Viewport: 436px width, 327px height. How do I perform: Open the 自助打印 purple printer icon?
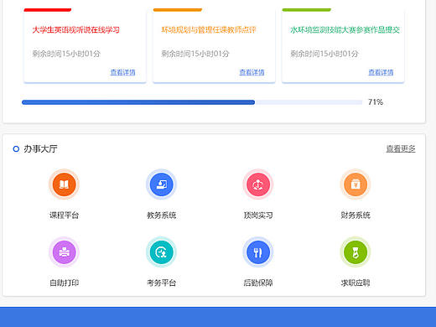(x=64, y=252)
